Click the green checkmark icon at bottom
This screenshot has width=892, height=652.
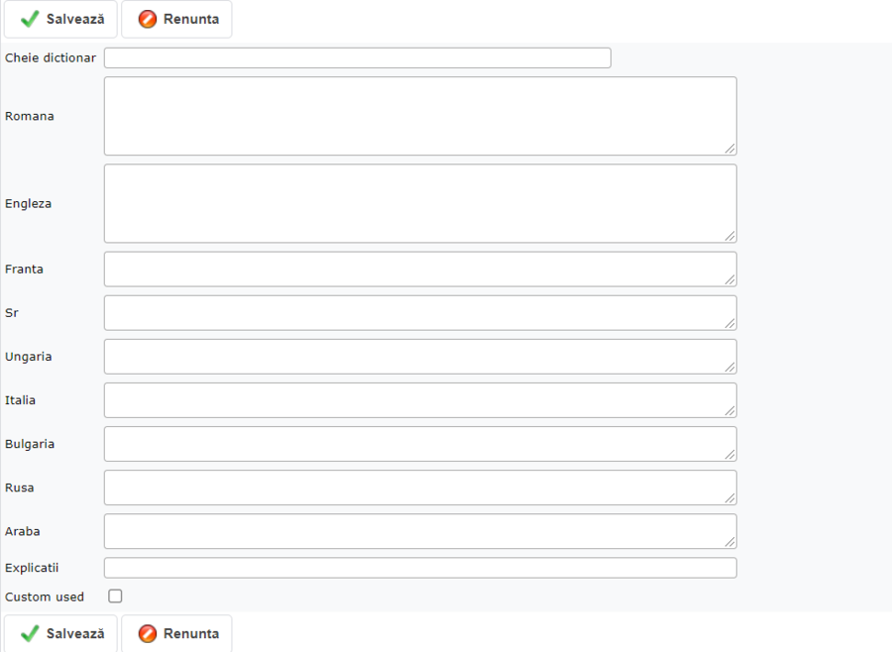(x=30, y=633)
